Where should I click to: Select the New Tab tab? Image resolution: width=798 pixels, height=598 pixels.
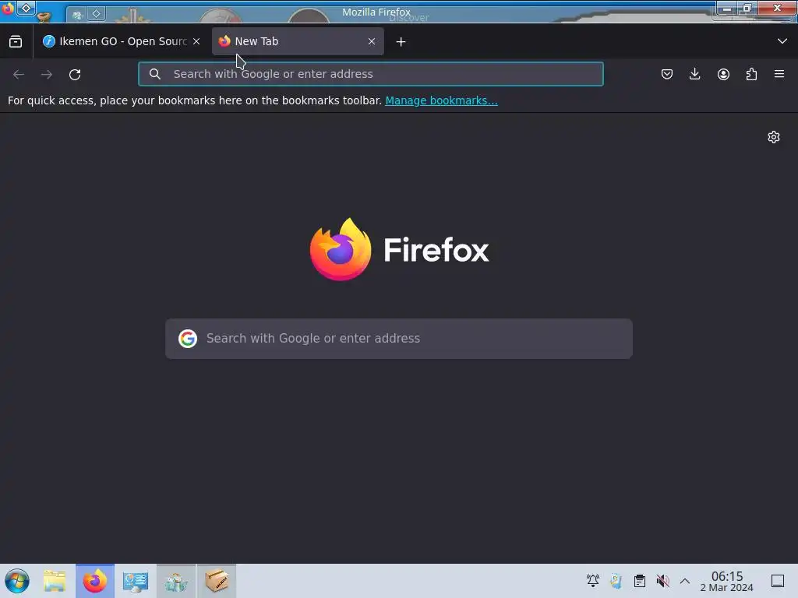point(298,41)
